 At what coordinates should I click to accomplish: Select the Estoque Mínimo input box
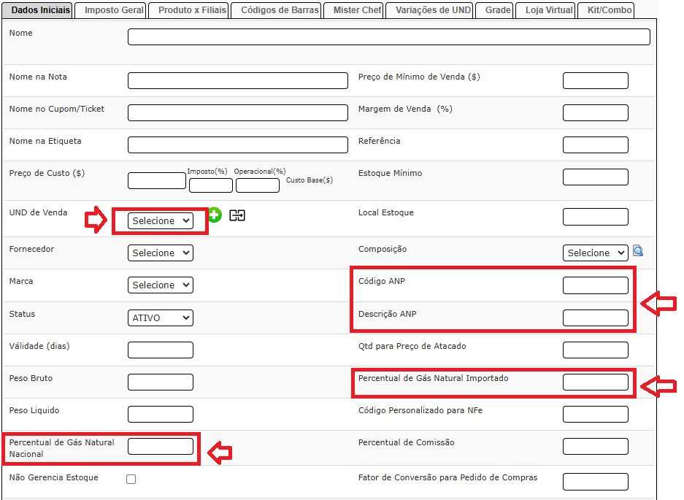pyautogui.click(x=595, y=177)
